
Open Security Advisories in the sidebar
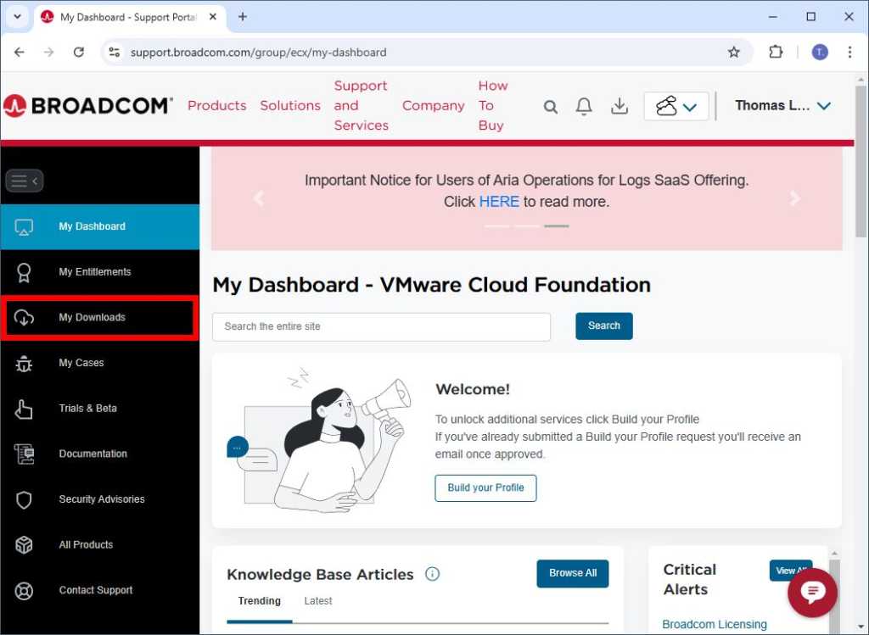[x=101, y=499]
